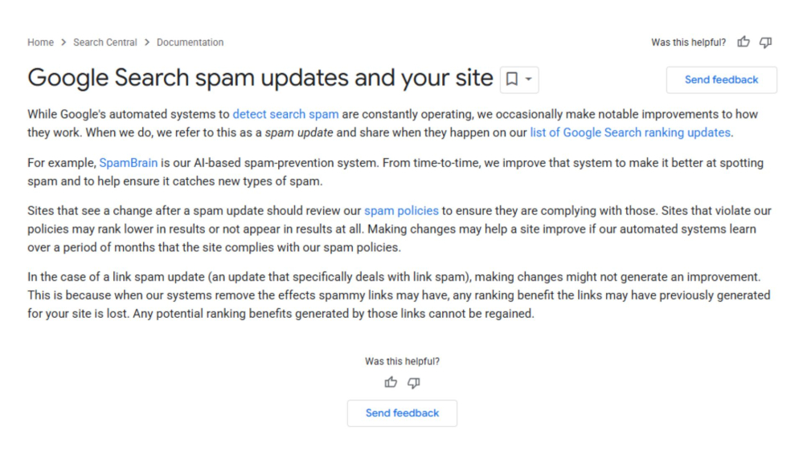Click the "Google Search spam updates" page title

(x=260, y=78)
